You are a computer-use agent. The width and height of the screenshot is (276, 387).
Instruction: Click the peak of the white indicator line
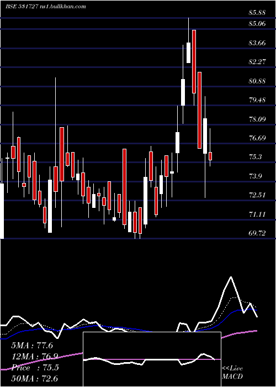(x=231, y=277)
